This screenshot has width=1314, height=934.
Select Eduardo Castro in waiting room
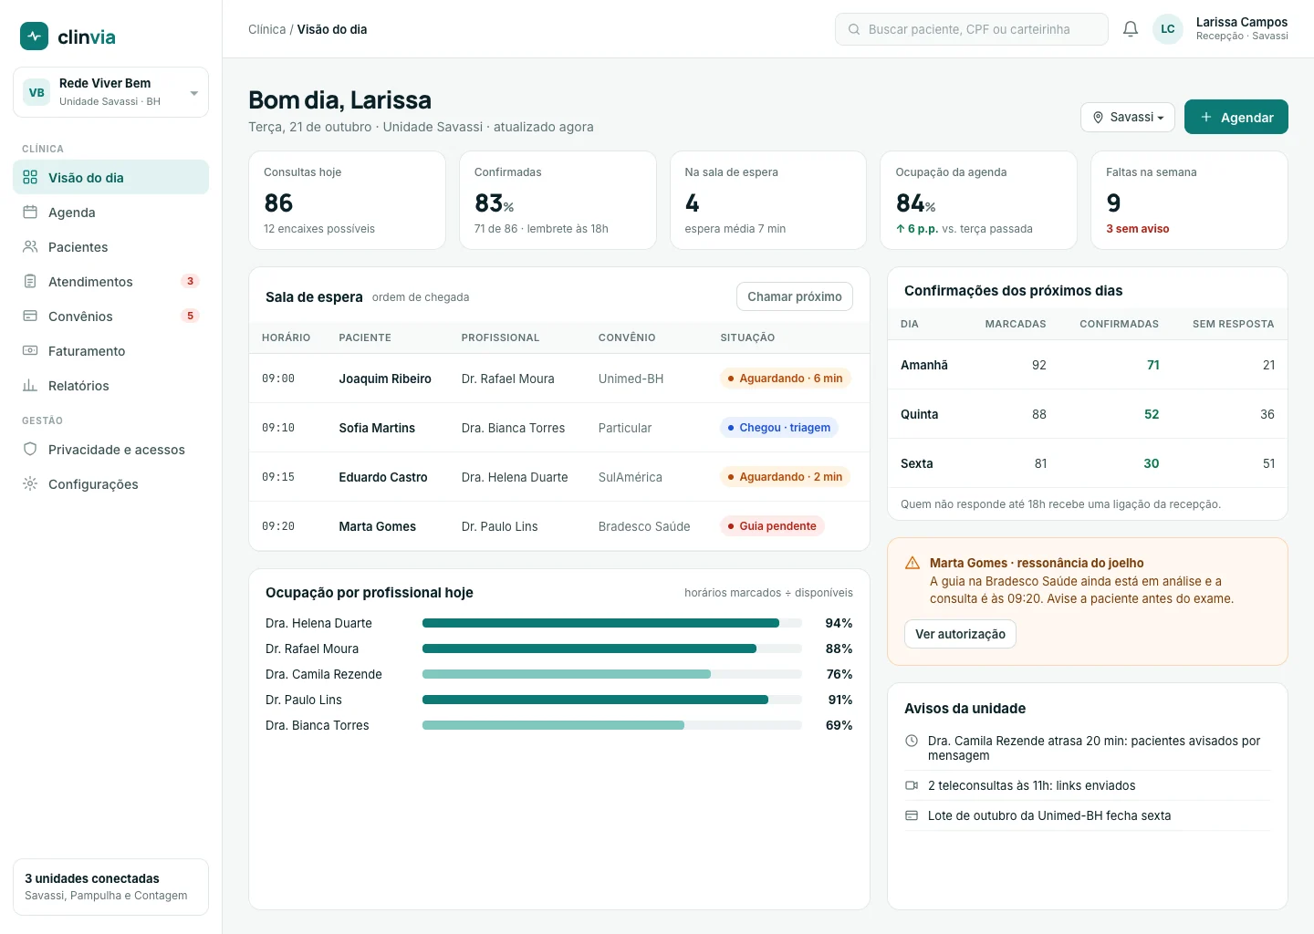[559, 477]
